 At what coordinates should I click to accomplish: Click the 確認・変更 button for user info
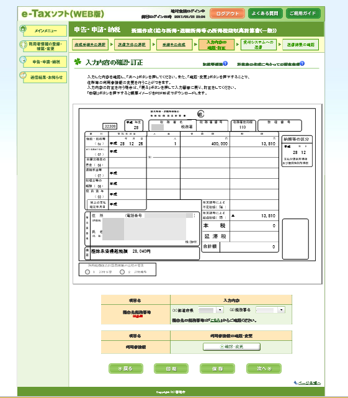coord(231,346)
